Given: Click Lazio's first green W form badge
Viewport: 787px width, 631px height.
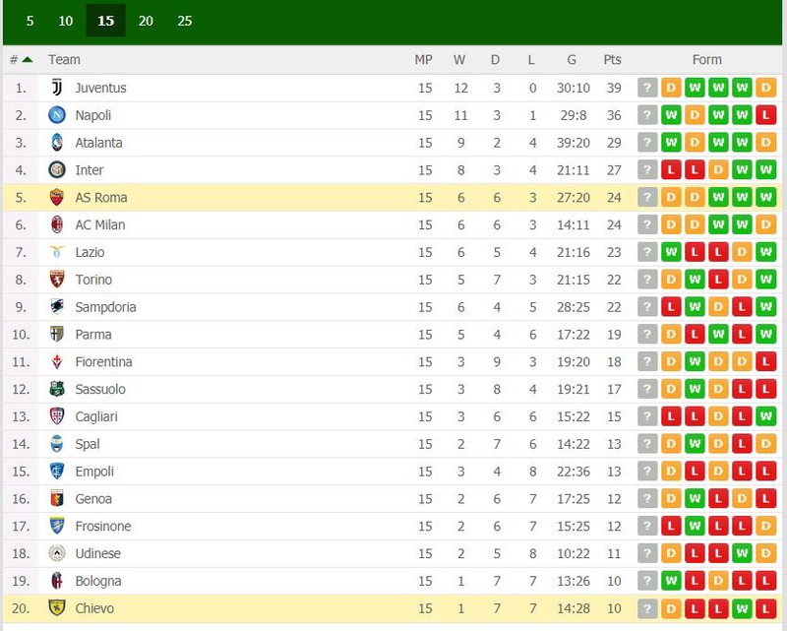Looking at the screenshot, I should [x=671, y=252].
